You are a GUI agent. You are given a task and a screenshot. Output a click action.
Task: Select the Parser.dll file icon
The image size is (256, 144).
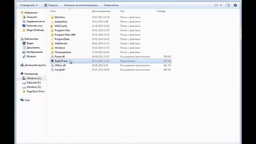tap(52, 57)
